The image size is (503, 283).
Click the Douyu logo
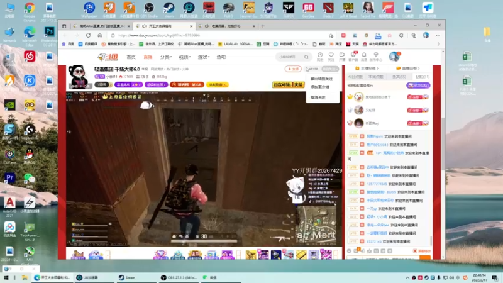click(108, 57)
